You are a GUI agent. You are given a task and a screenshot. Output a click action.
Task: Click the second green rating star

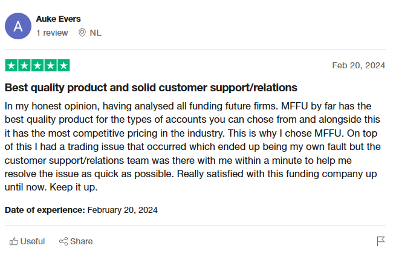point(24,65)
